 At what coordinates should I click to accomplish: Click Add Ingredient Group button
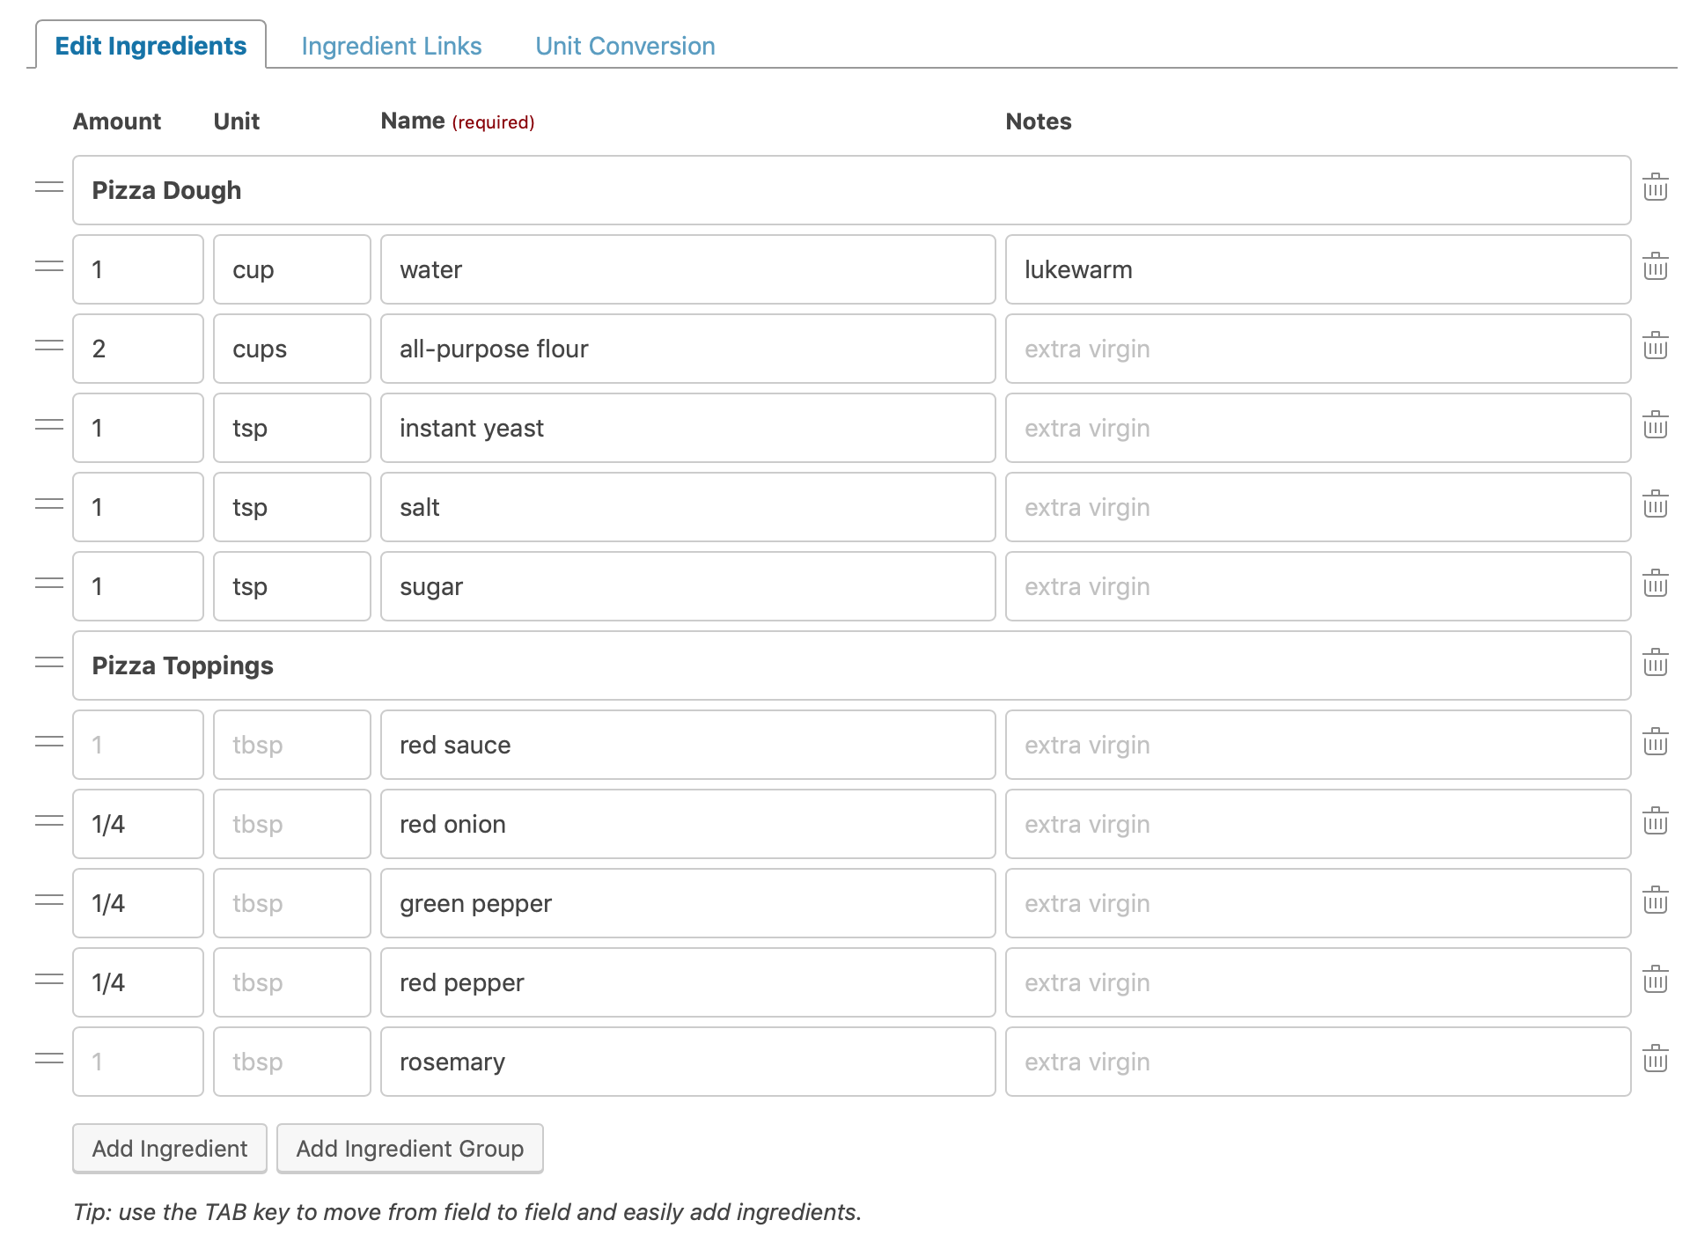coord(409,1149)
